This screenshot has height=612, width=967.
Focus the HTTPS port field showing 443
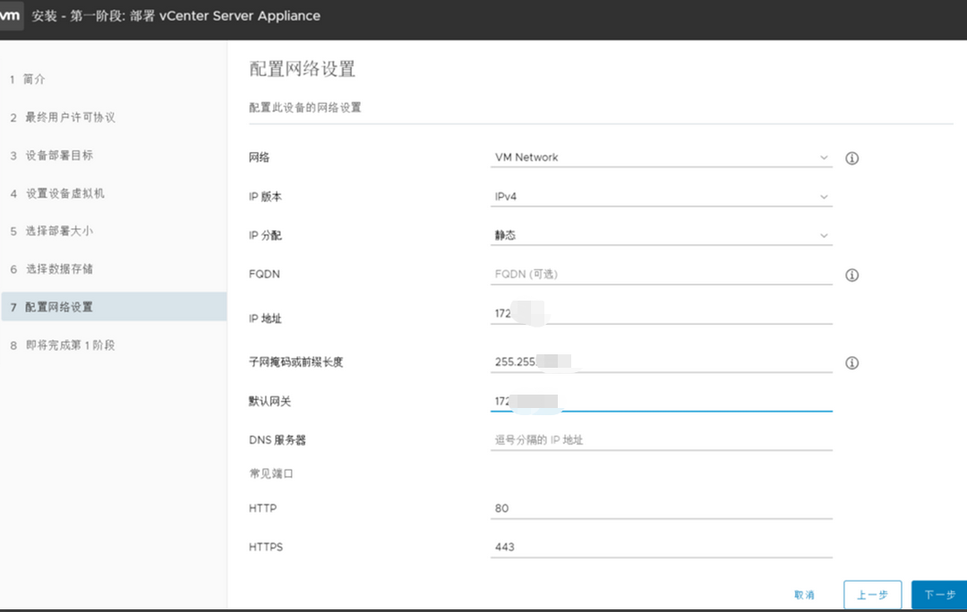click(x=661, y=548)
